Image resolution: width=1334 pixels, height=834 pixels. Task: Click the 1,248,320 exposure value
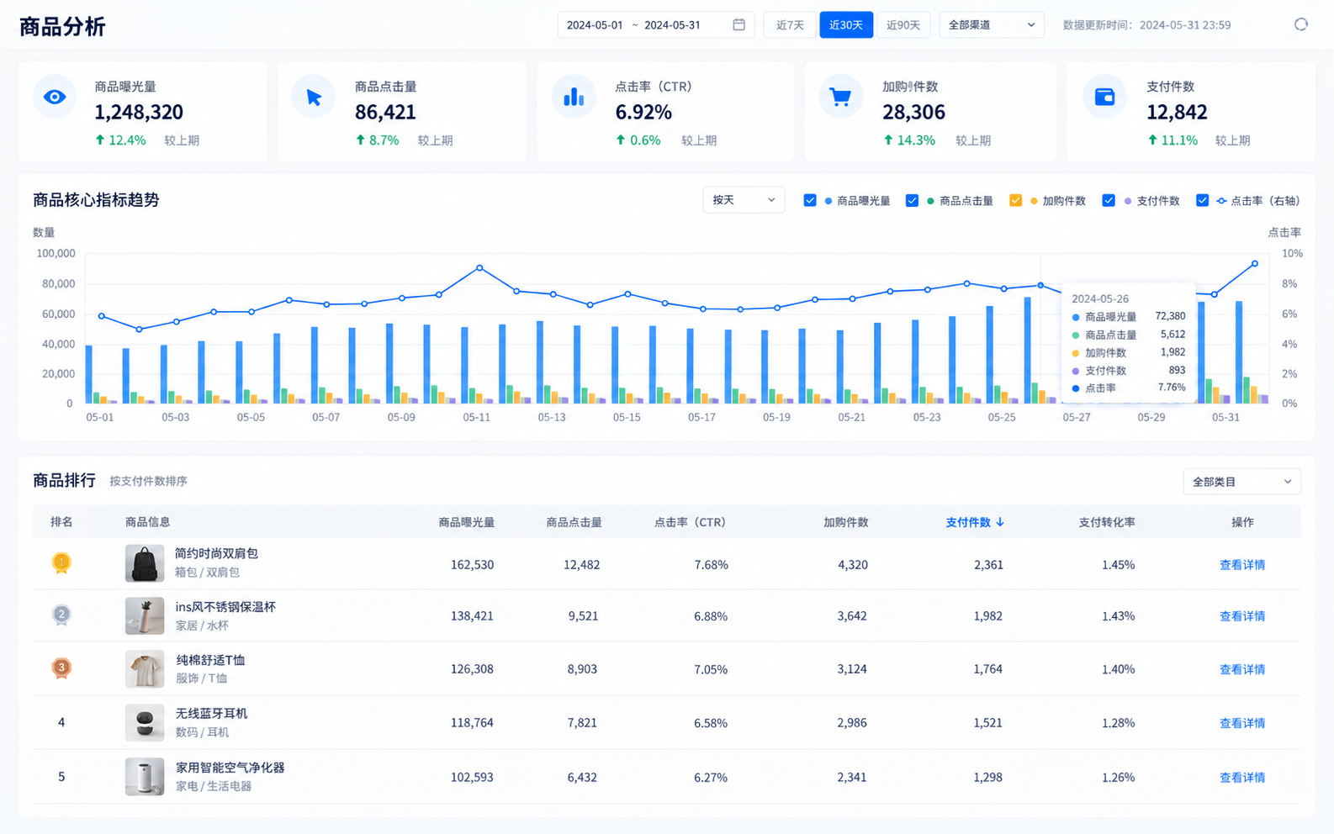139,112
